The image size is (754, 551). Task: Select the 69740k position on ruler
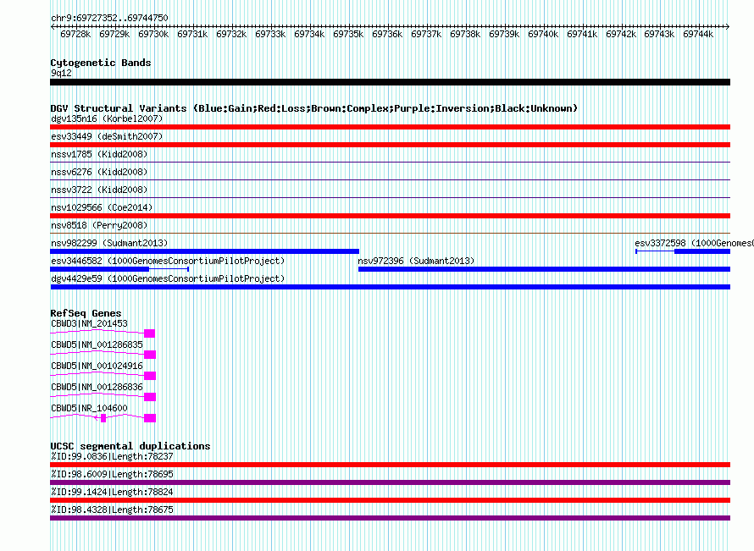click(x=543, y=34)
